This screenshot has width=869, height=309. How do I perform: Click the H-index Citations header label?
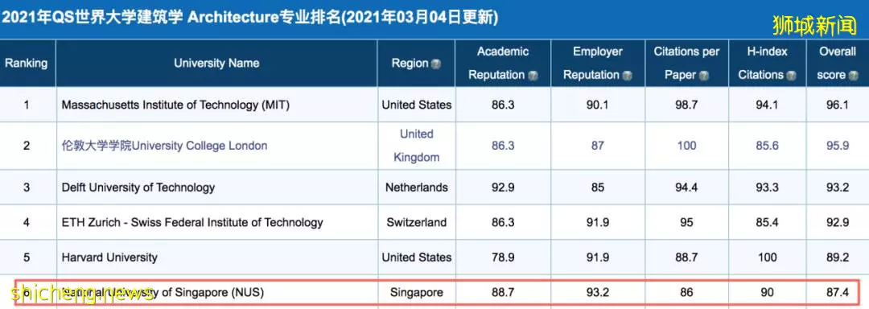point(767,63)
